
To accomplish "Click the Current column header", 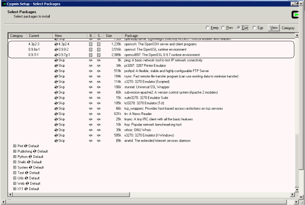I will [40, 35].
